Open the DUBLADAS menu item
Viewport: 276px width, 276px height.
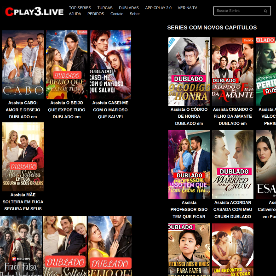pos(129,8)
